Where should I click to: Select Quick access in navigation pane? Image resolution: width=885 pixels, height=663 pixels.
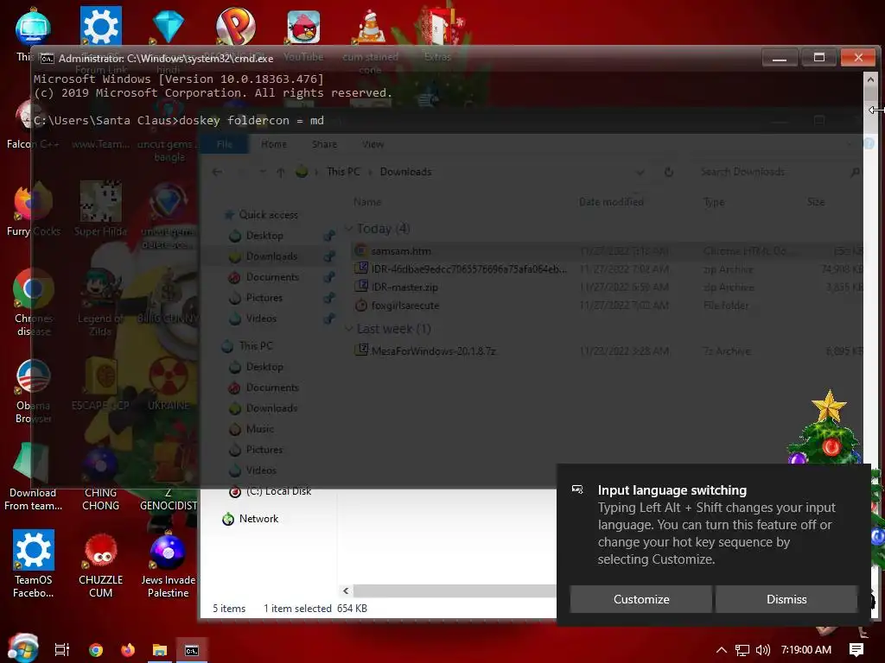[x=268, y=215]
